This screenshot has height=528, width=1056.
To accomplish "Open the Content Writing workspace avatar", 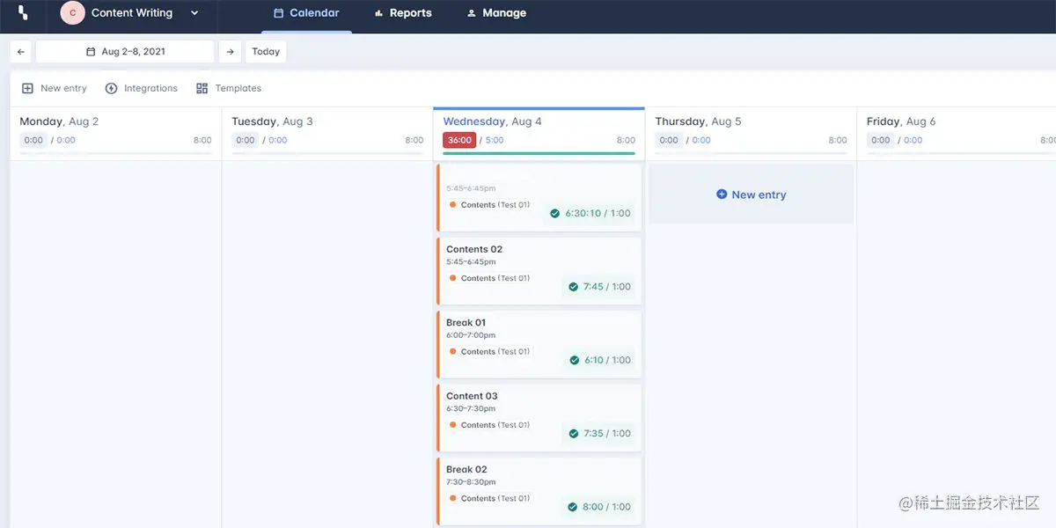I will [x=72, y=13].
